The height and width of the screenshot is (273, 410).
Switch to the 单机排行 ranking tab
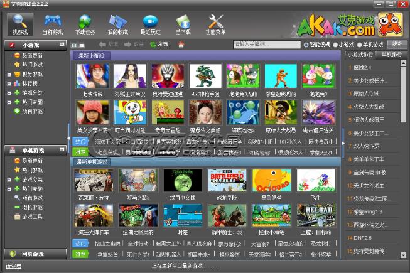pyautogui.click(x=392, y=55)
